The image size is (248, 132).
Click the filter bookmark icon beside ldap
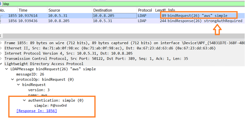coord(1,4)
